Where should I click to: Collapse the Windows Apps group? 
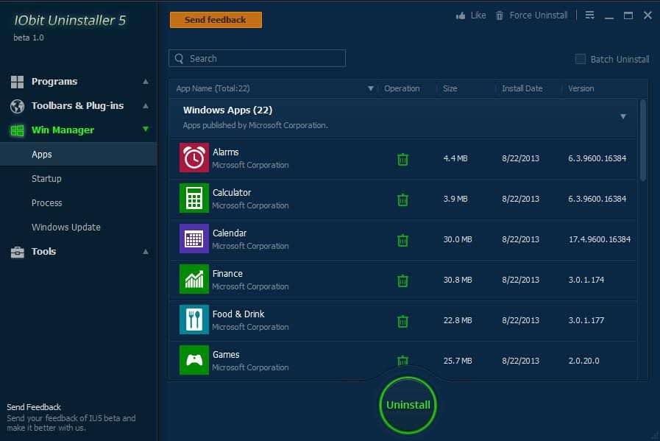(623, 116)
